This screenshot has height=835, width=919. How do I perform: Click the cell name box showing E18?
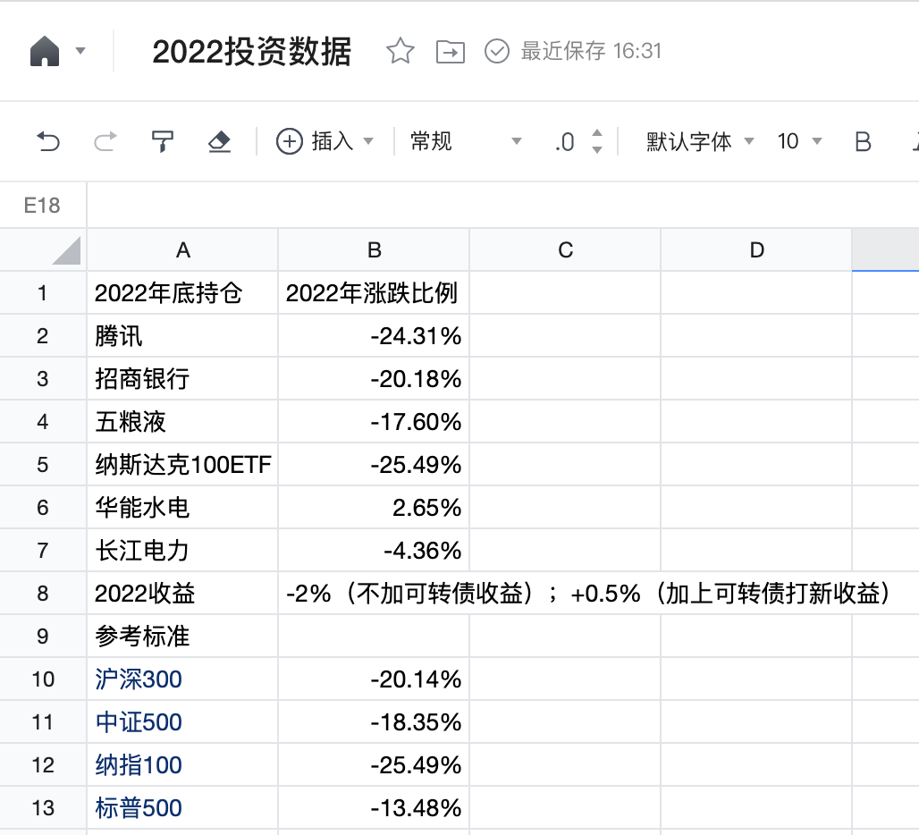click(x=42, y=205)
